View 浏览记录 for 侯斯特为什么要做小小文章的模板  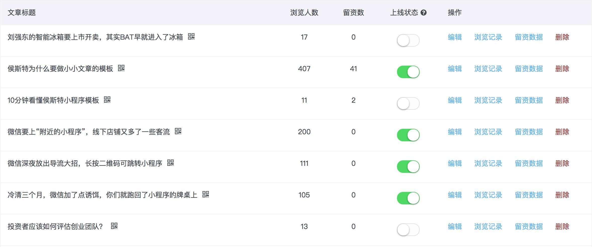point(488,69)
